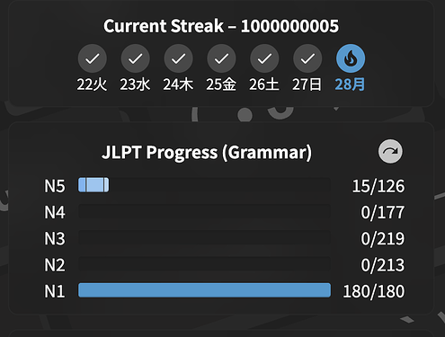Click the checkmark circle above 26土
This screenshot has height=337, width=445.
pyautogui.click(x=264, y=58)
